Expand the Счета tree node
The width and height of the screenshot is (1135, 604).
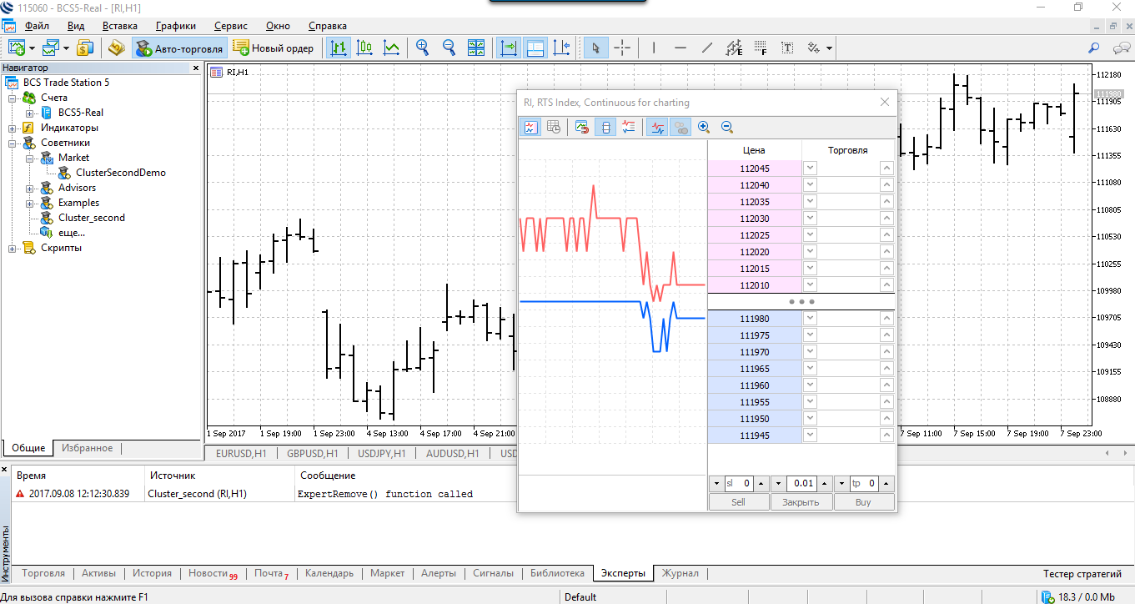13,98
